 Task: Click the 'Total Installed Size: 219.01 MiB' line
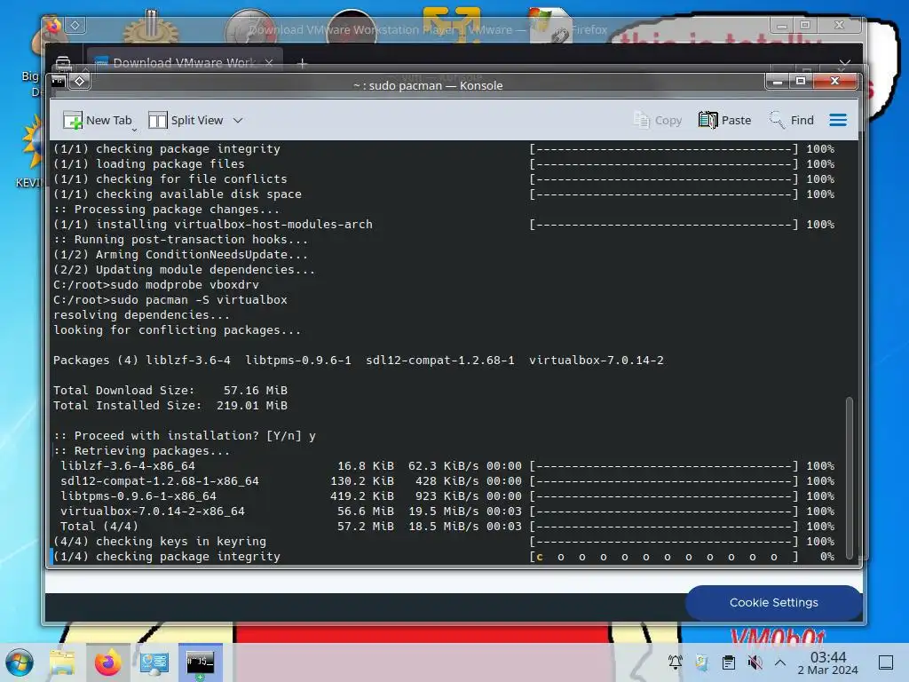[x=170, y=405]
